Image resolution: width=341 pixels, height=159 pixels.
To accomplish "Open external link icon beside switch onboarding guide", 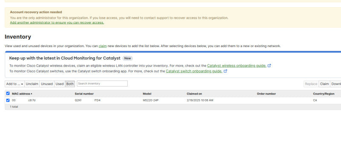I will (x=225, y=71).
